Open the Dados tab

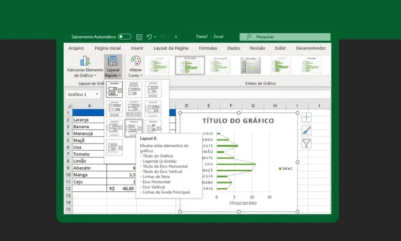click(234, 48)
